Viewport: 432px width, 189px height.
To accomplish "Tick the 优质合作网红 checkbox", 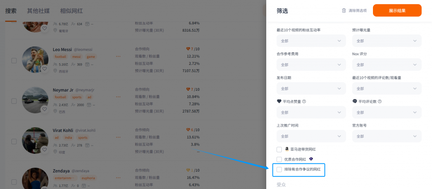I will point(279,159).
